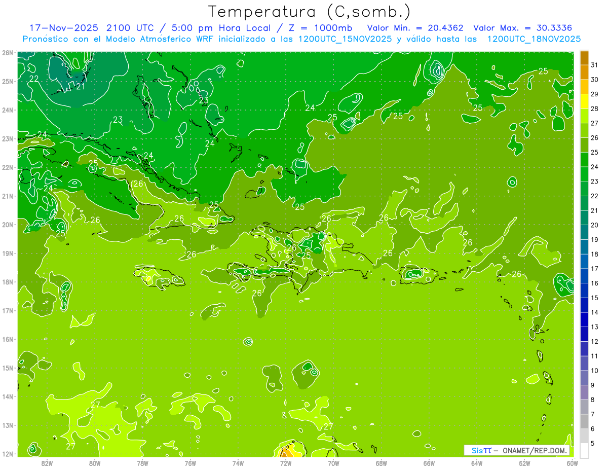The width and height of the screenshot is (608, 470).
Task: Click the 66W longitude axis label
Action: [x=429, y=463]
